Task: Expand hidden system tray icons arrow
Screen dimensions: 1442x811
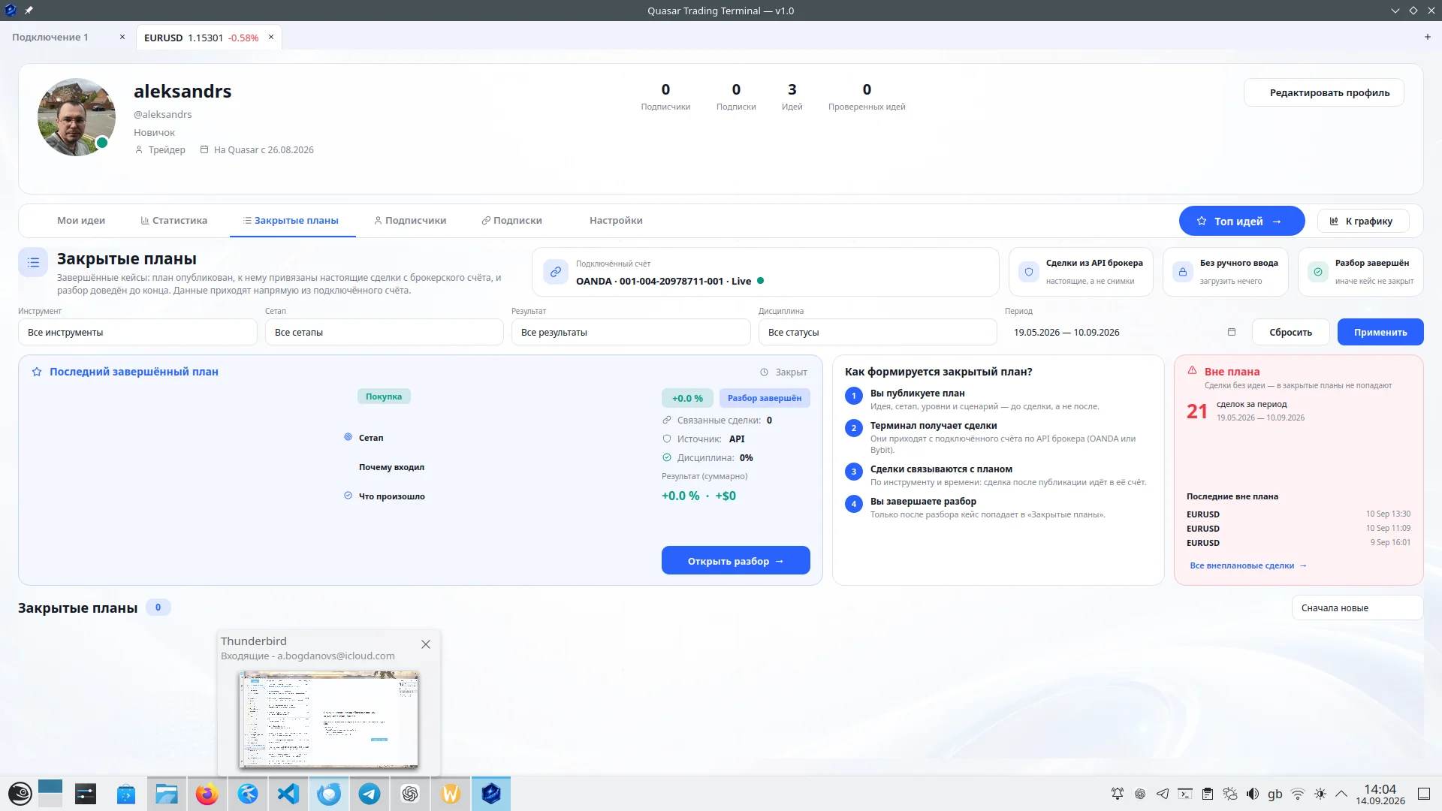Action: [x=1341, y=794]
